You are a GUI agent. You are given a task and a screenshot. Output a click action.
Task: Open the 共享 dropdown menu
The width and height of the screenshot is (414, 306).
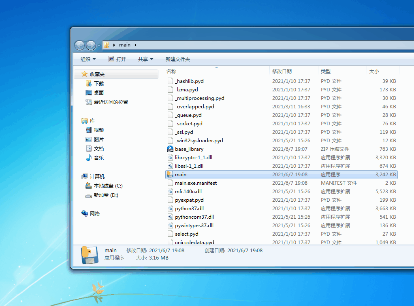pos(145,59)
